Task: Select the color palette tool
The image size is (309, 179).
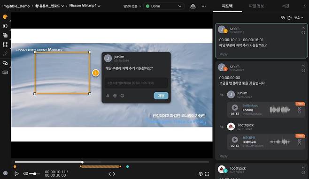Action: (x=5, y=17)
